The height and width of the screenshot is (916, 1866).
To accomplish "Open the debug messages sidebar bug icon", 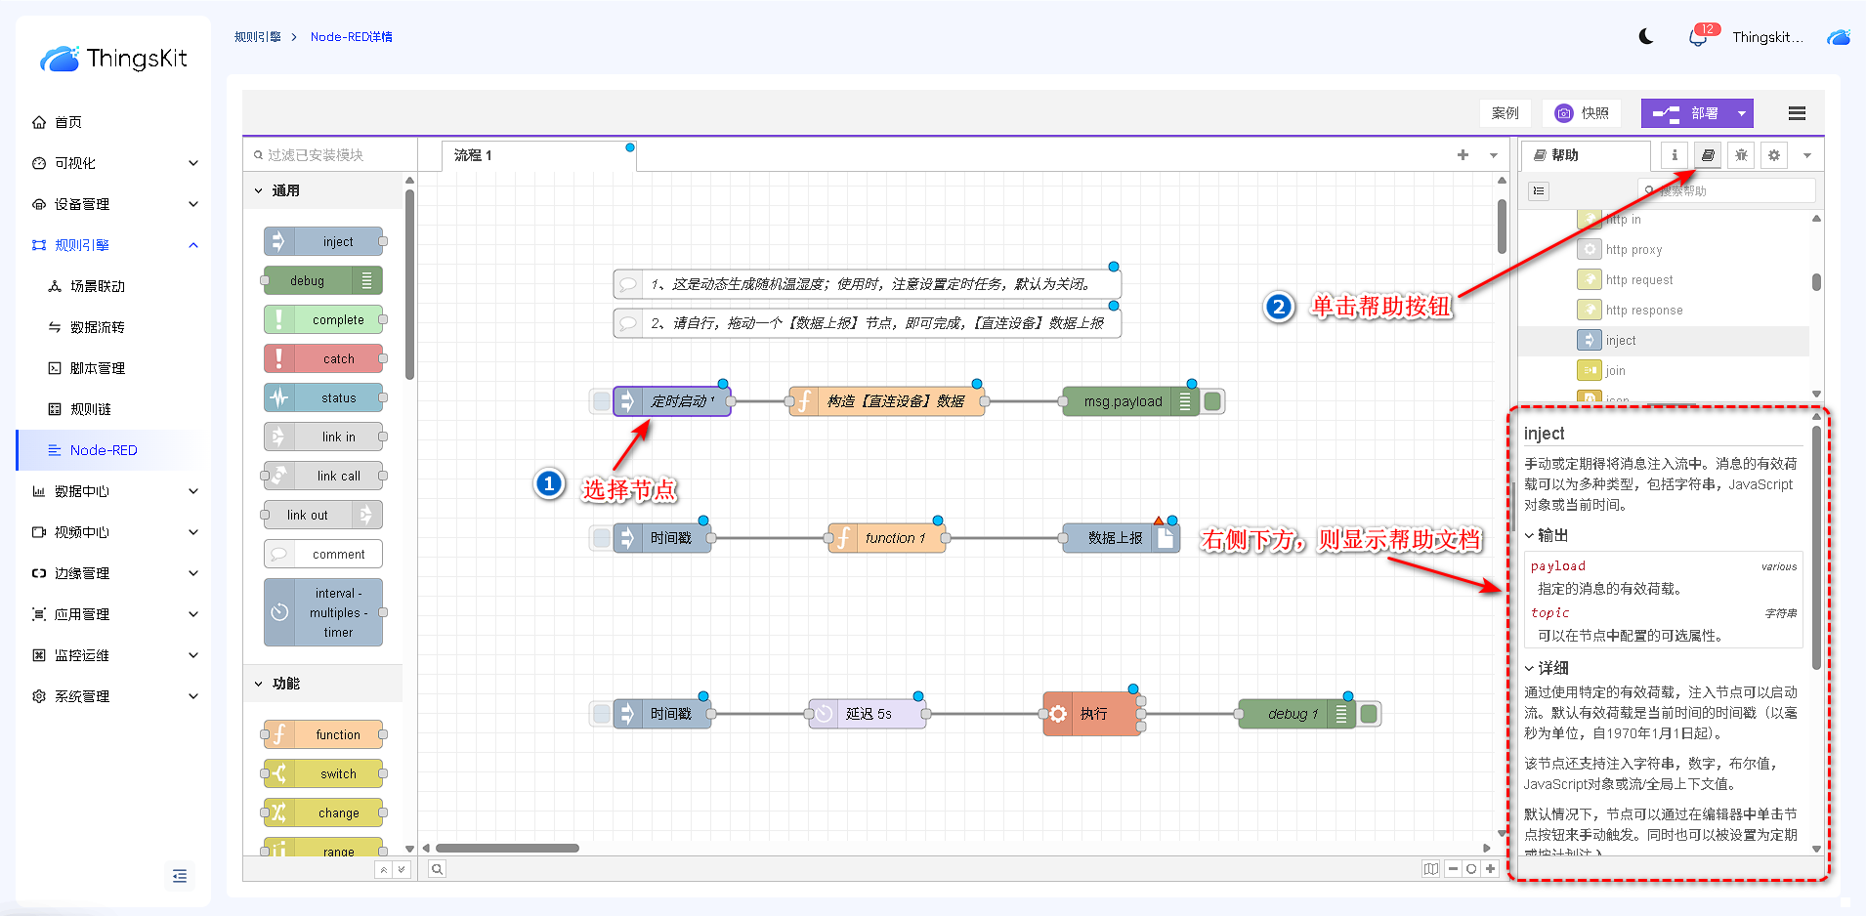I will point(1741,155).
